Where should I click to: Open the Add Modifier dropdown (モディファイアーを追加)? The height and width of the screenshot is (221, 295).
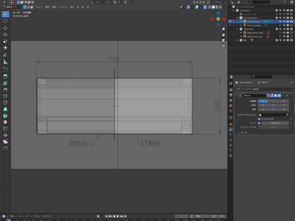tap(264, 89)
